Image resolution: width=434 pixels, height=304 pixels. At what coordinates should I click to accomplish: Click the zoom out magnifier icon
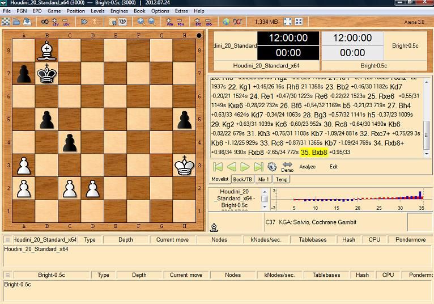(x=152, y=22)
